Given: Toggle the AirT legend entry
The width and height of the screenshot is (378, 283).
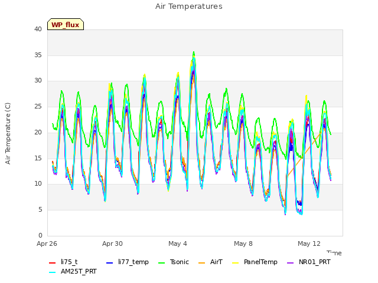Looking at the screenshot, I should 210,262.
